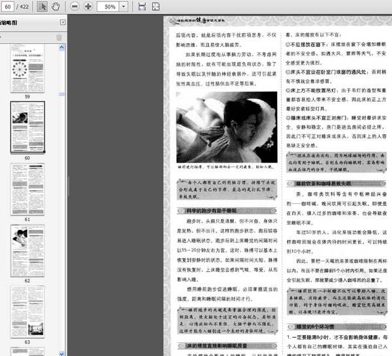Click the thumbnails panel title label

(8, 22)
